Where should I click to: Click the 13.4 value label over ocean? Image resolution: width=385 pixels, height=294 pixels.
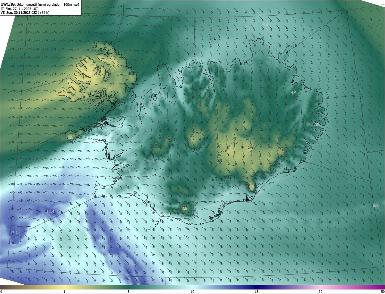pyautogui.click(x=51, y=212)
